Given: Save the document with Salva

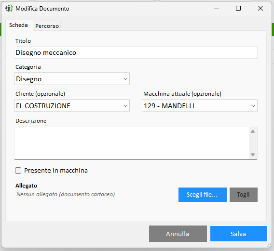Looking at the screenshot, I should (x=238, y=234).
